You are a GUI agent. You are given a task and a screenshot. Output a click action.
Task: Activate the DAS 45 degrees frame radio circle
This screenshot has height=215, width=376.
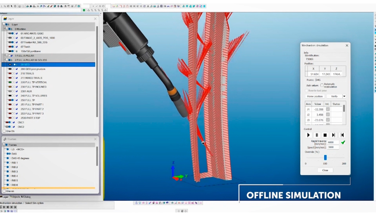[x=10, y=158]
